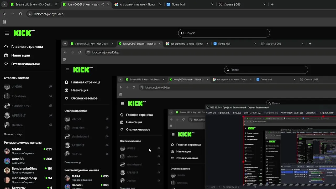Click the browser forward arrow

(x=13, y=14)
